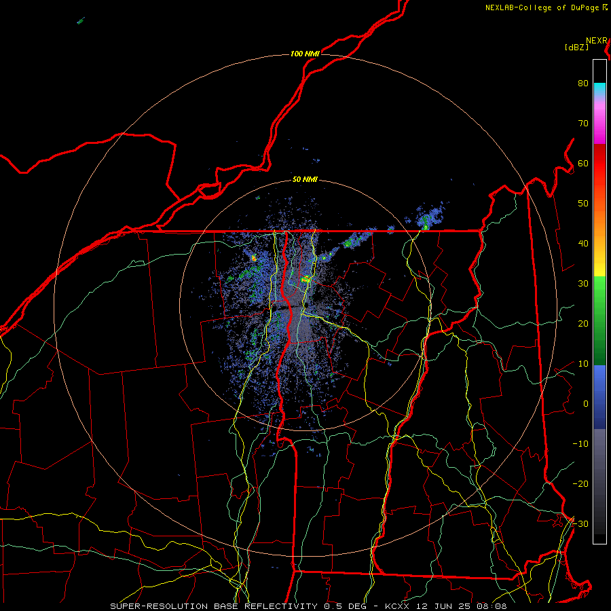Screen dimensions: 611x611
Task: Click the "0.5 DEG" elevation text in the footer
Action: [345, 606]
